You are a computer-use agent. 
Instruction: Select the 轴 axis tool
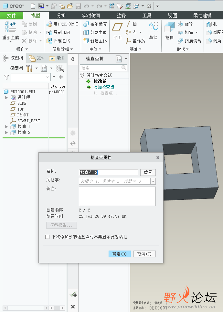(x=132, y=24)
